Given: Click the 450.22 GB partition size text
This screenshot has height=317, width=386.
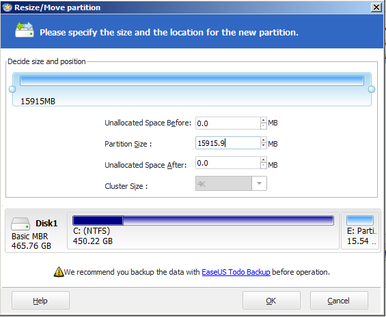Looking at the screenshot, I should 93,241.
